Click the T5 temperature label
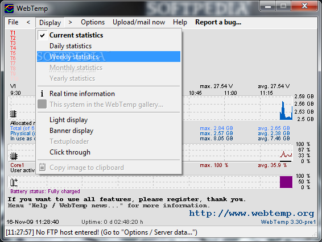 13,53
